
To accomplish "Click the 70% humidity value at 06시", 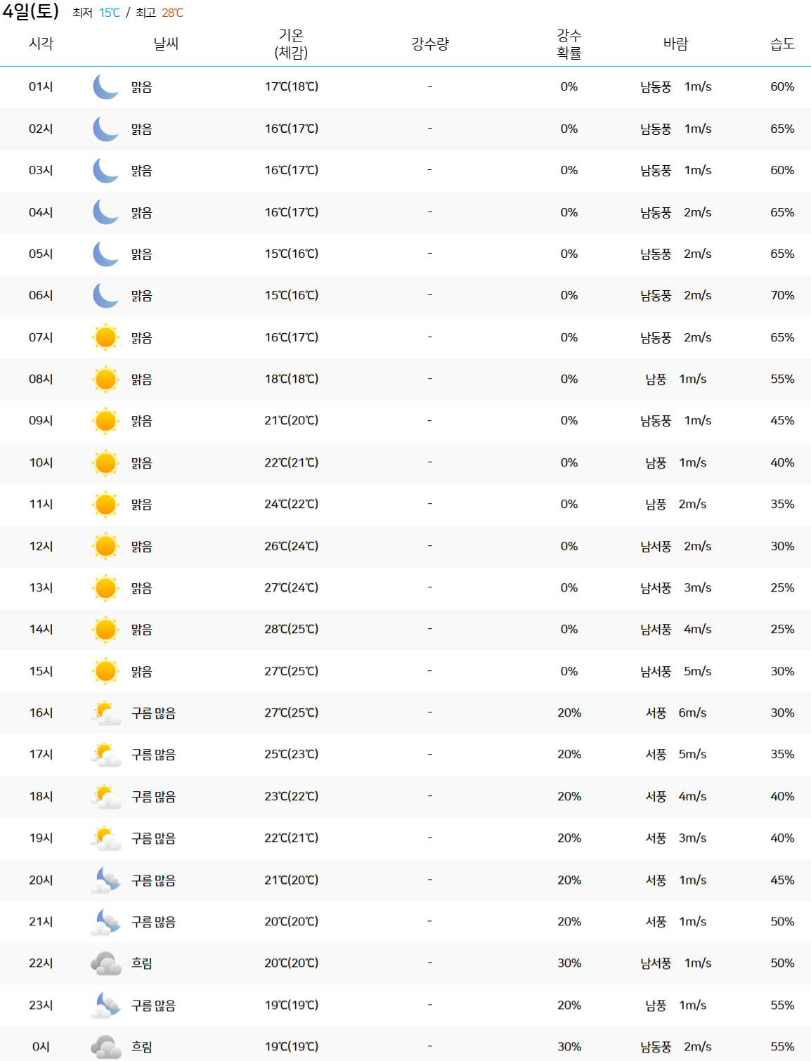I will 782,295.
